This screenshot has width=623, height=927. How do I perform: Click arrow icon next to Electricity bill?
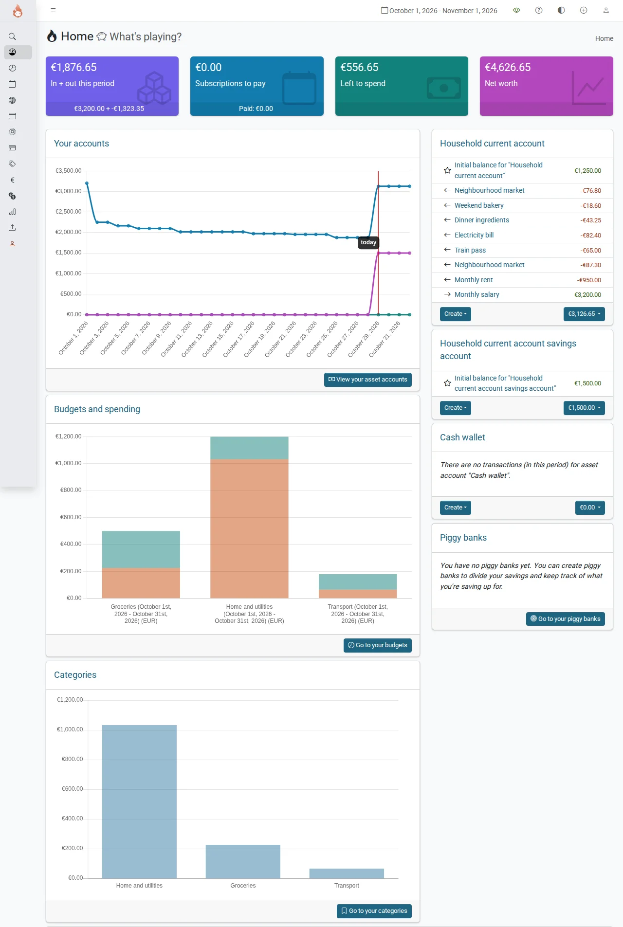[447, 235]
